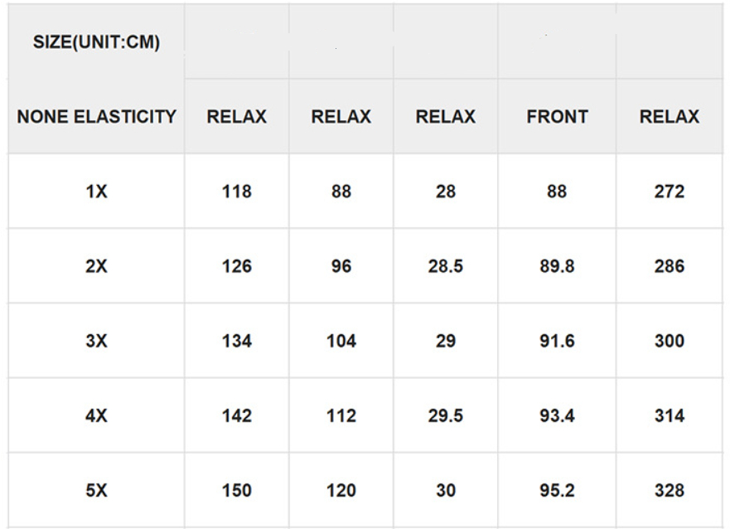The width and height of the screenshot is (730, 529).
Task: Select the cell with value 104
Action: click(x=341, y=341)
